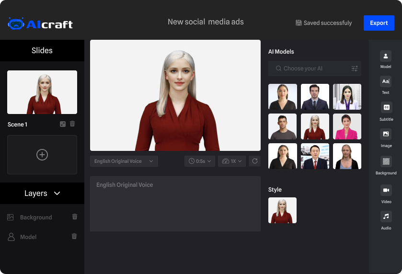Add a new slide with plus button

point(42,155)
